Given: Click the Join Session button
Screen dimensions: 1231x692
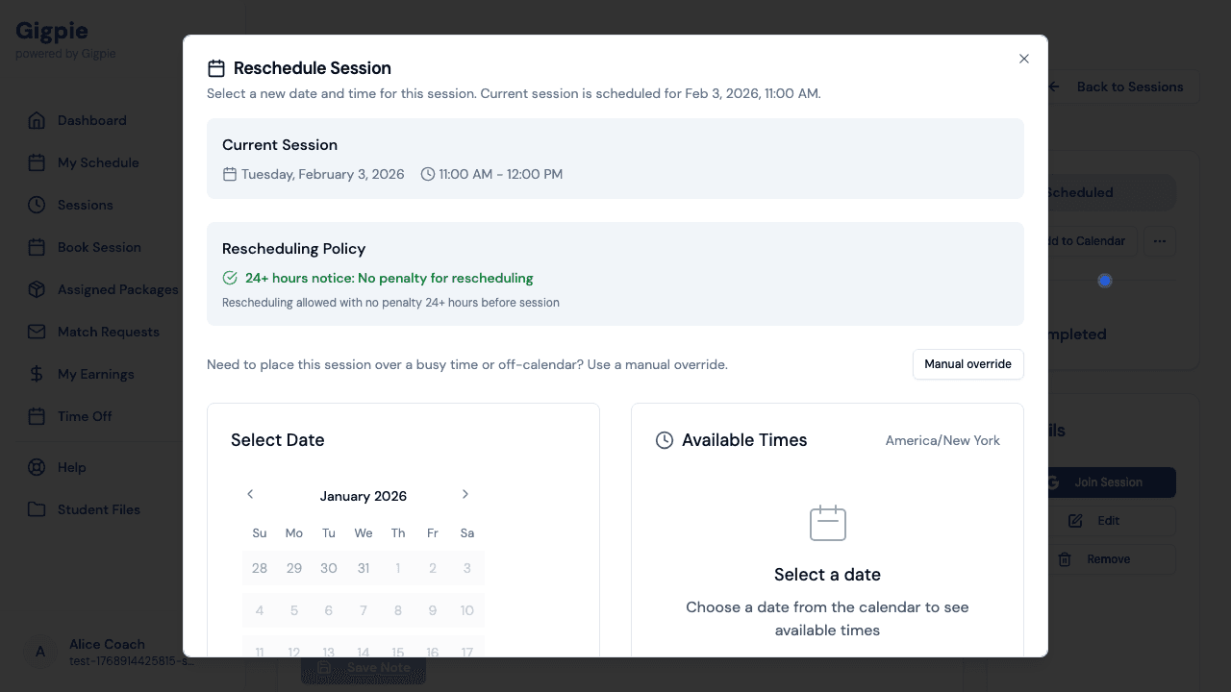Looking at the screenshot, I should (x=1108, y=482).
